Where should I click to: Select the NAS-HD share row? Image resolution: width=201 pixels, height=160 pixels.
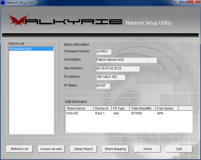click(x=129, y=113)
